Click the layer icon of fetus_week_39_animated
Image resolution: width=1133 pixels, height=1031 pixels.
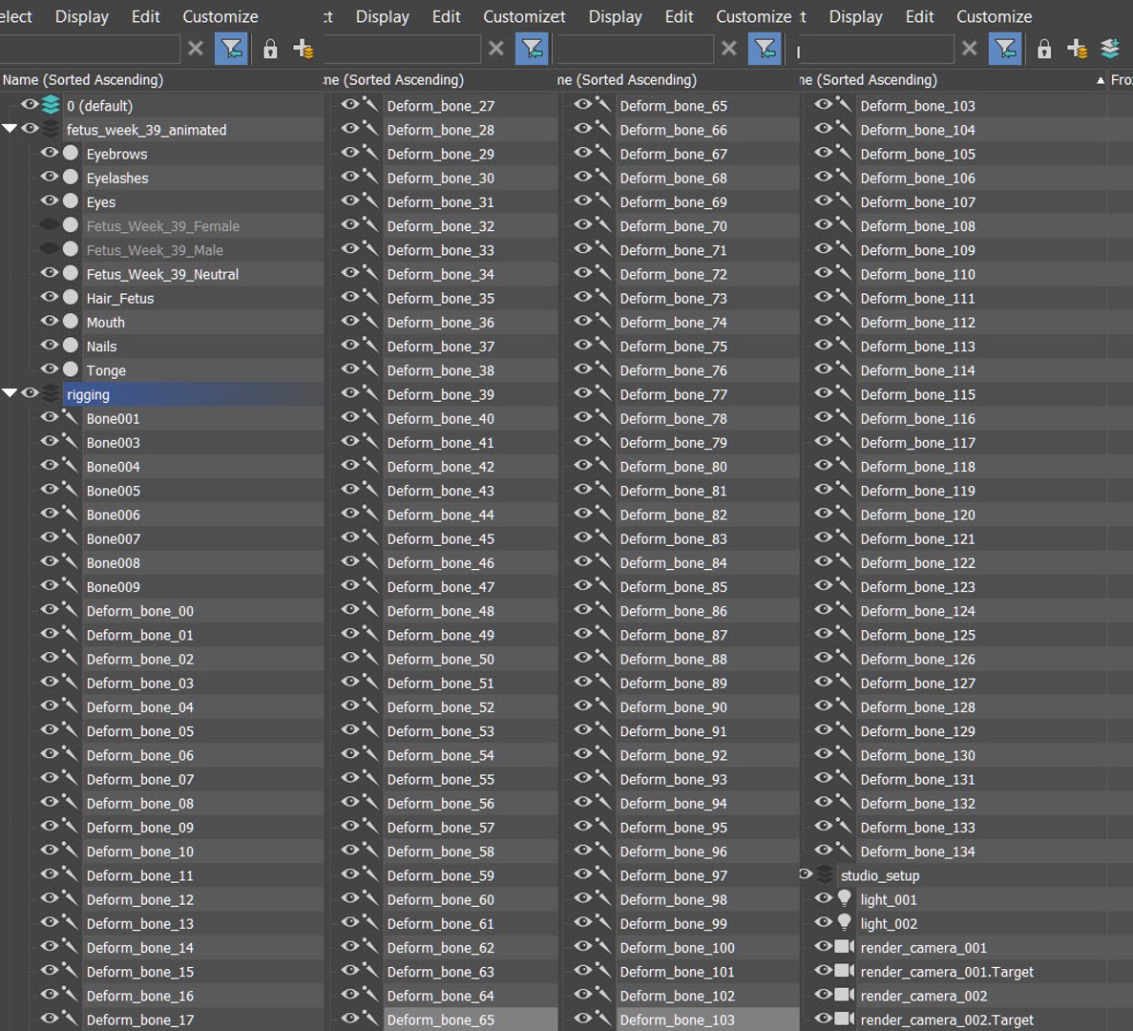[x=51, y=130]
